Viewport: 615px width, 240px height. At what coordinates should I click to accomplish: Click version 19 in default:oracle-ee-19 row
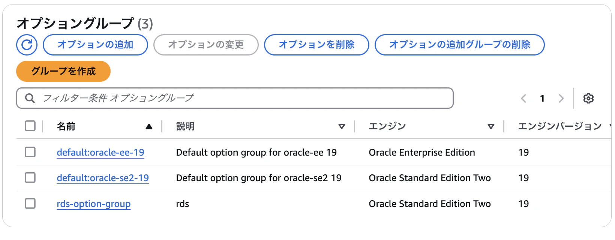click(523, 153)
